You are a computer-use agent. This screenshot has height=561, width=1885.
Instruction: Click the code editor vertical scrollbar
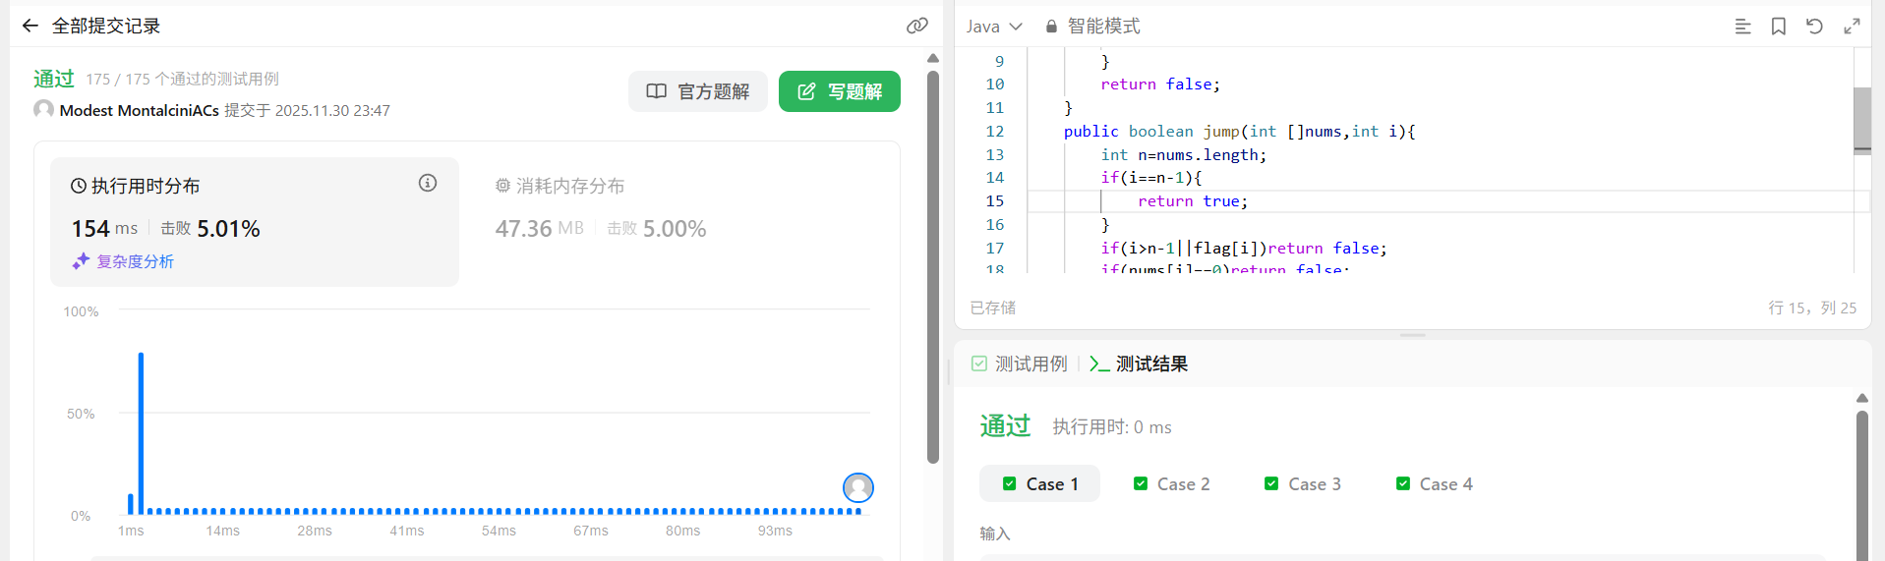(1862, 120)
